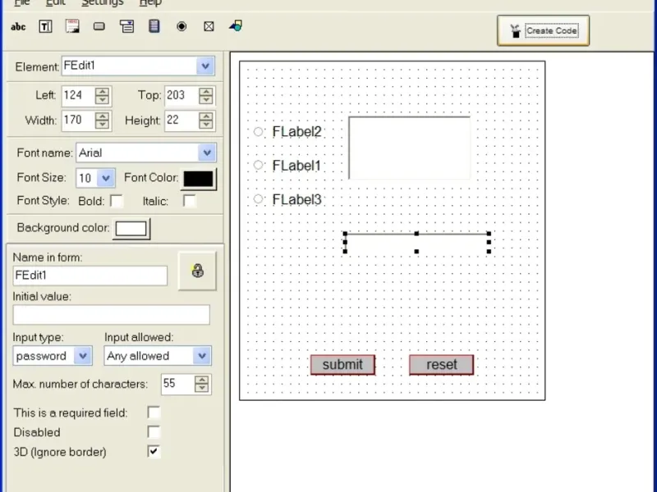Expand the Font name dropdown

point(207,153)
